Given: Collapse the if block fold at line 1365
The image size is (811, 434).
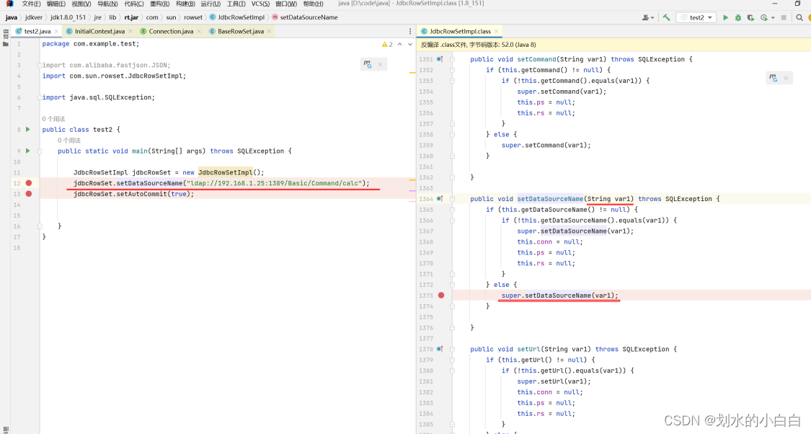Looking at the screenshot, I should coord(452,210).
